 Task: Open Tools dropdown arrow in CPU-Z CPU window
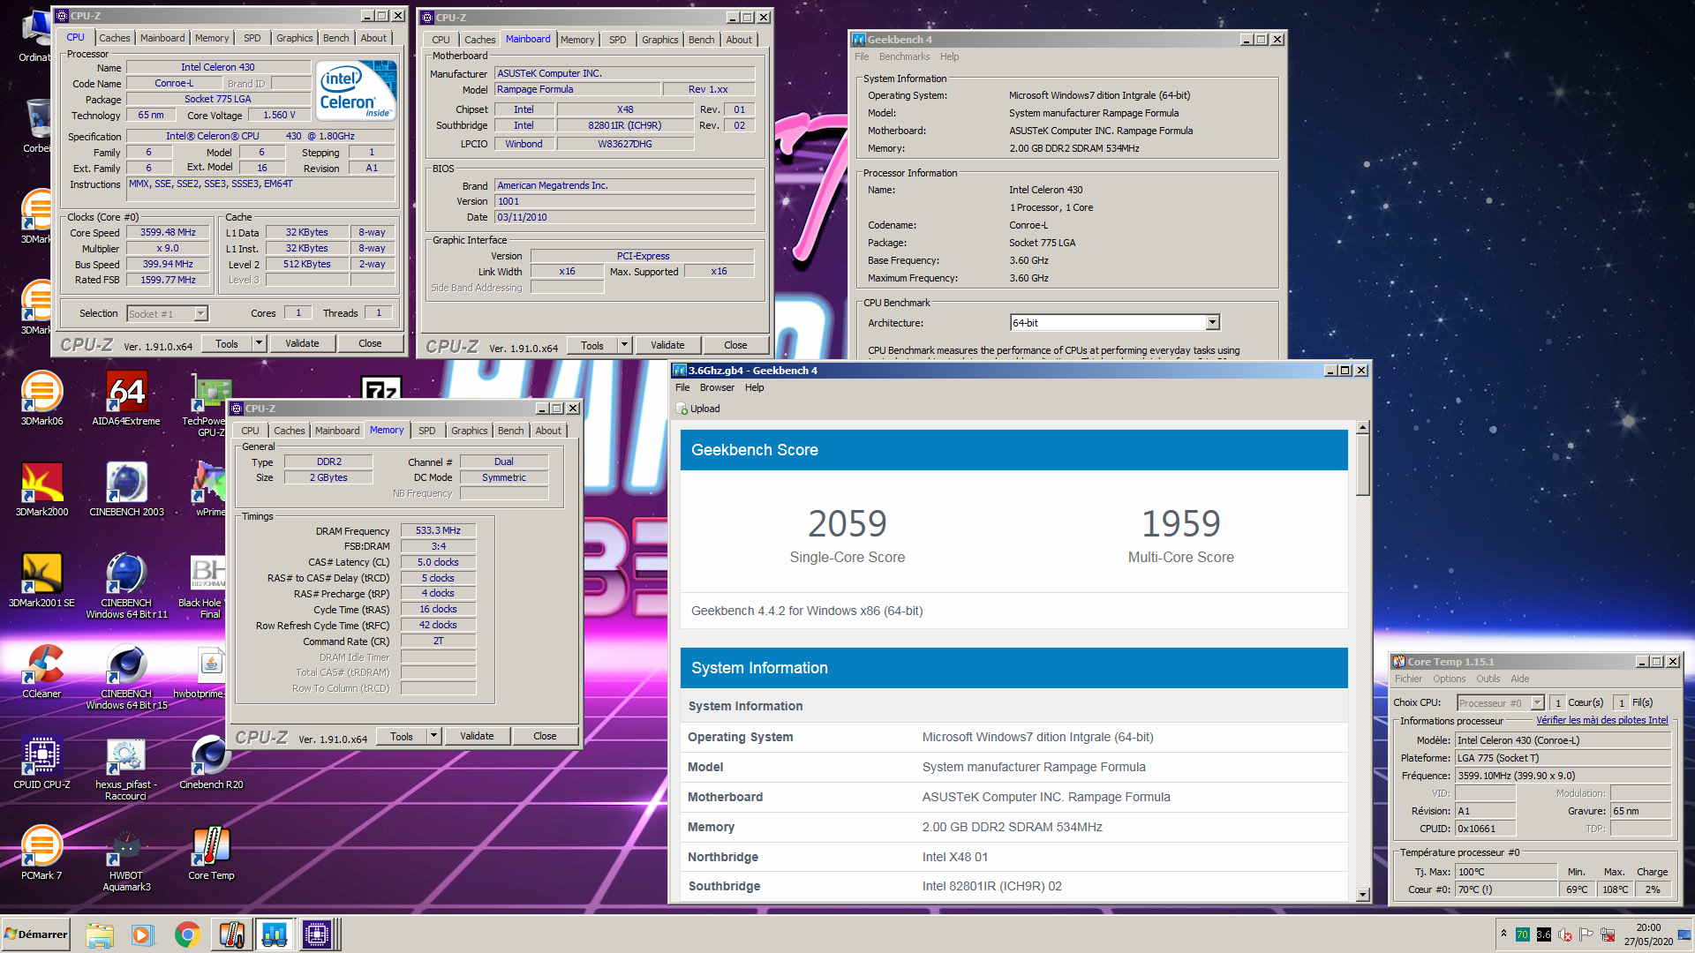click(x=259, y=343)
